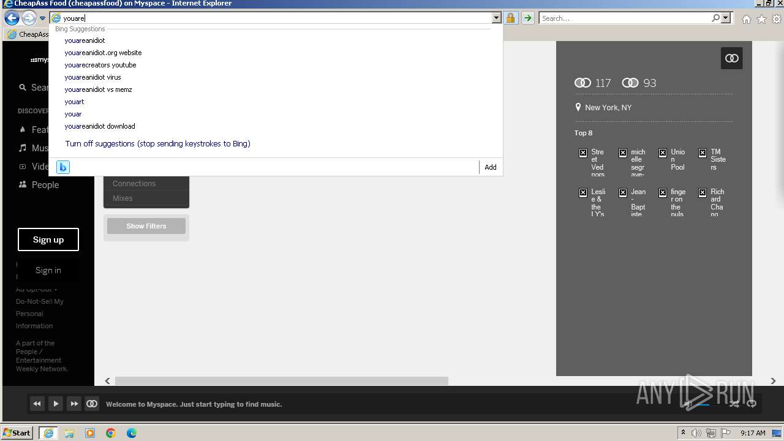Open the Tools gear icon
The width and height of the screenshot is (784, 441).
(777, 19)
